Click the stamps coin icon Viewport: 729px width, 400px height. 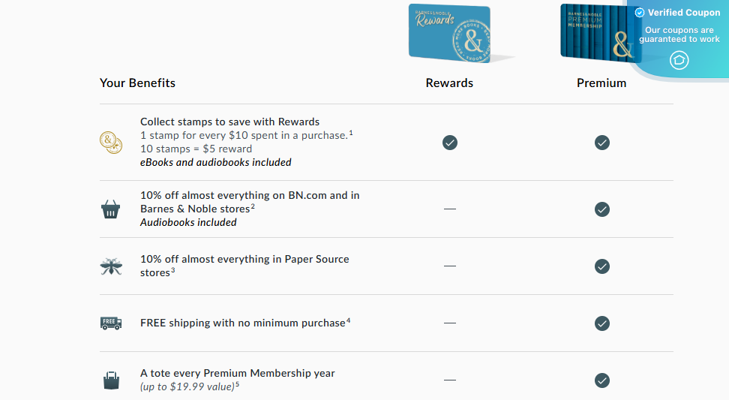(x=111, y=142)
